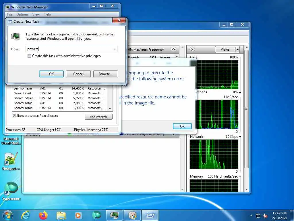Click the Network graph in Resource Monitor
The image size is (294, 221).
click(x=214, y=154)
